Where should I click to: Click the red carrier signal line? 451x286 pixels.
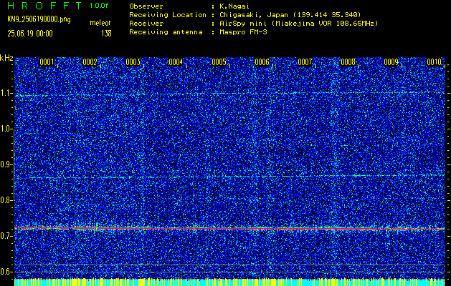click(x=229, y=229)
